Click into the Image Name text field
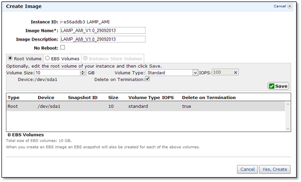The height and width of the screenshot is (182, 301). coord(103,30)
